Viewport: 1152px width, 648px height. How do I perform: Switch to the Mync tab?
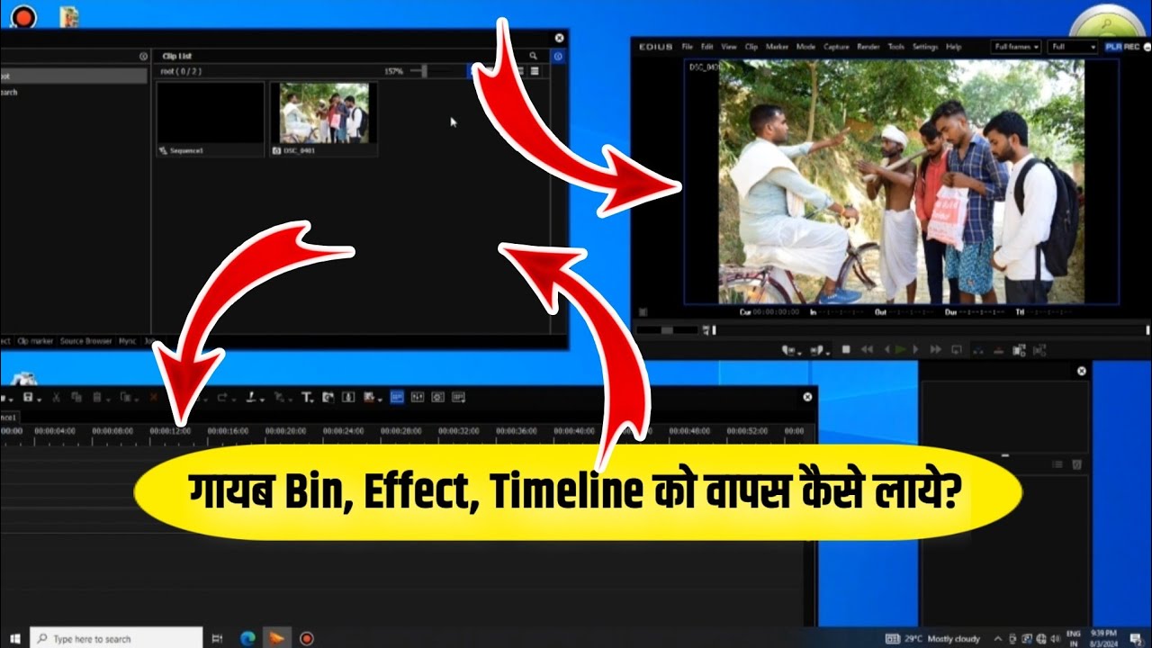point(128,341)
